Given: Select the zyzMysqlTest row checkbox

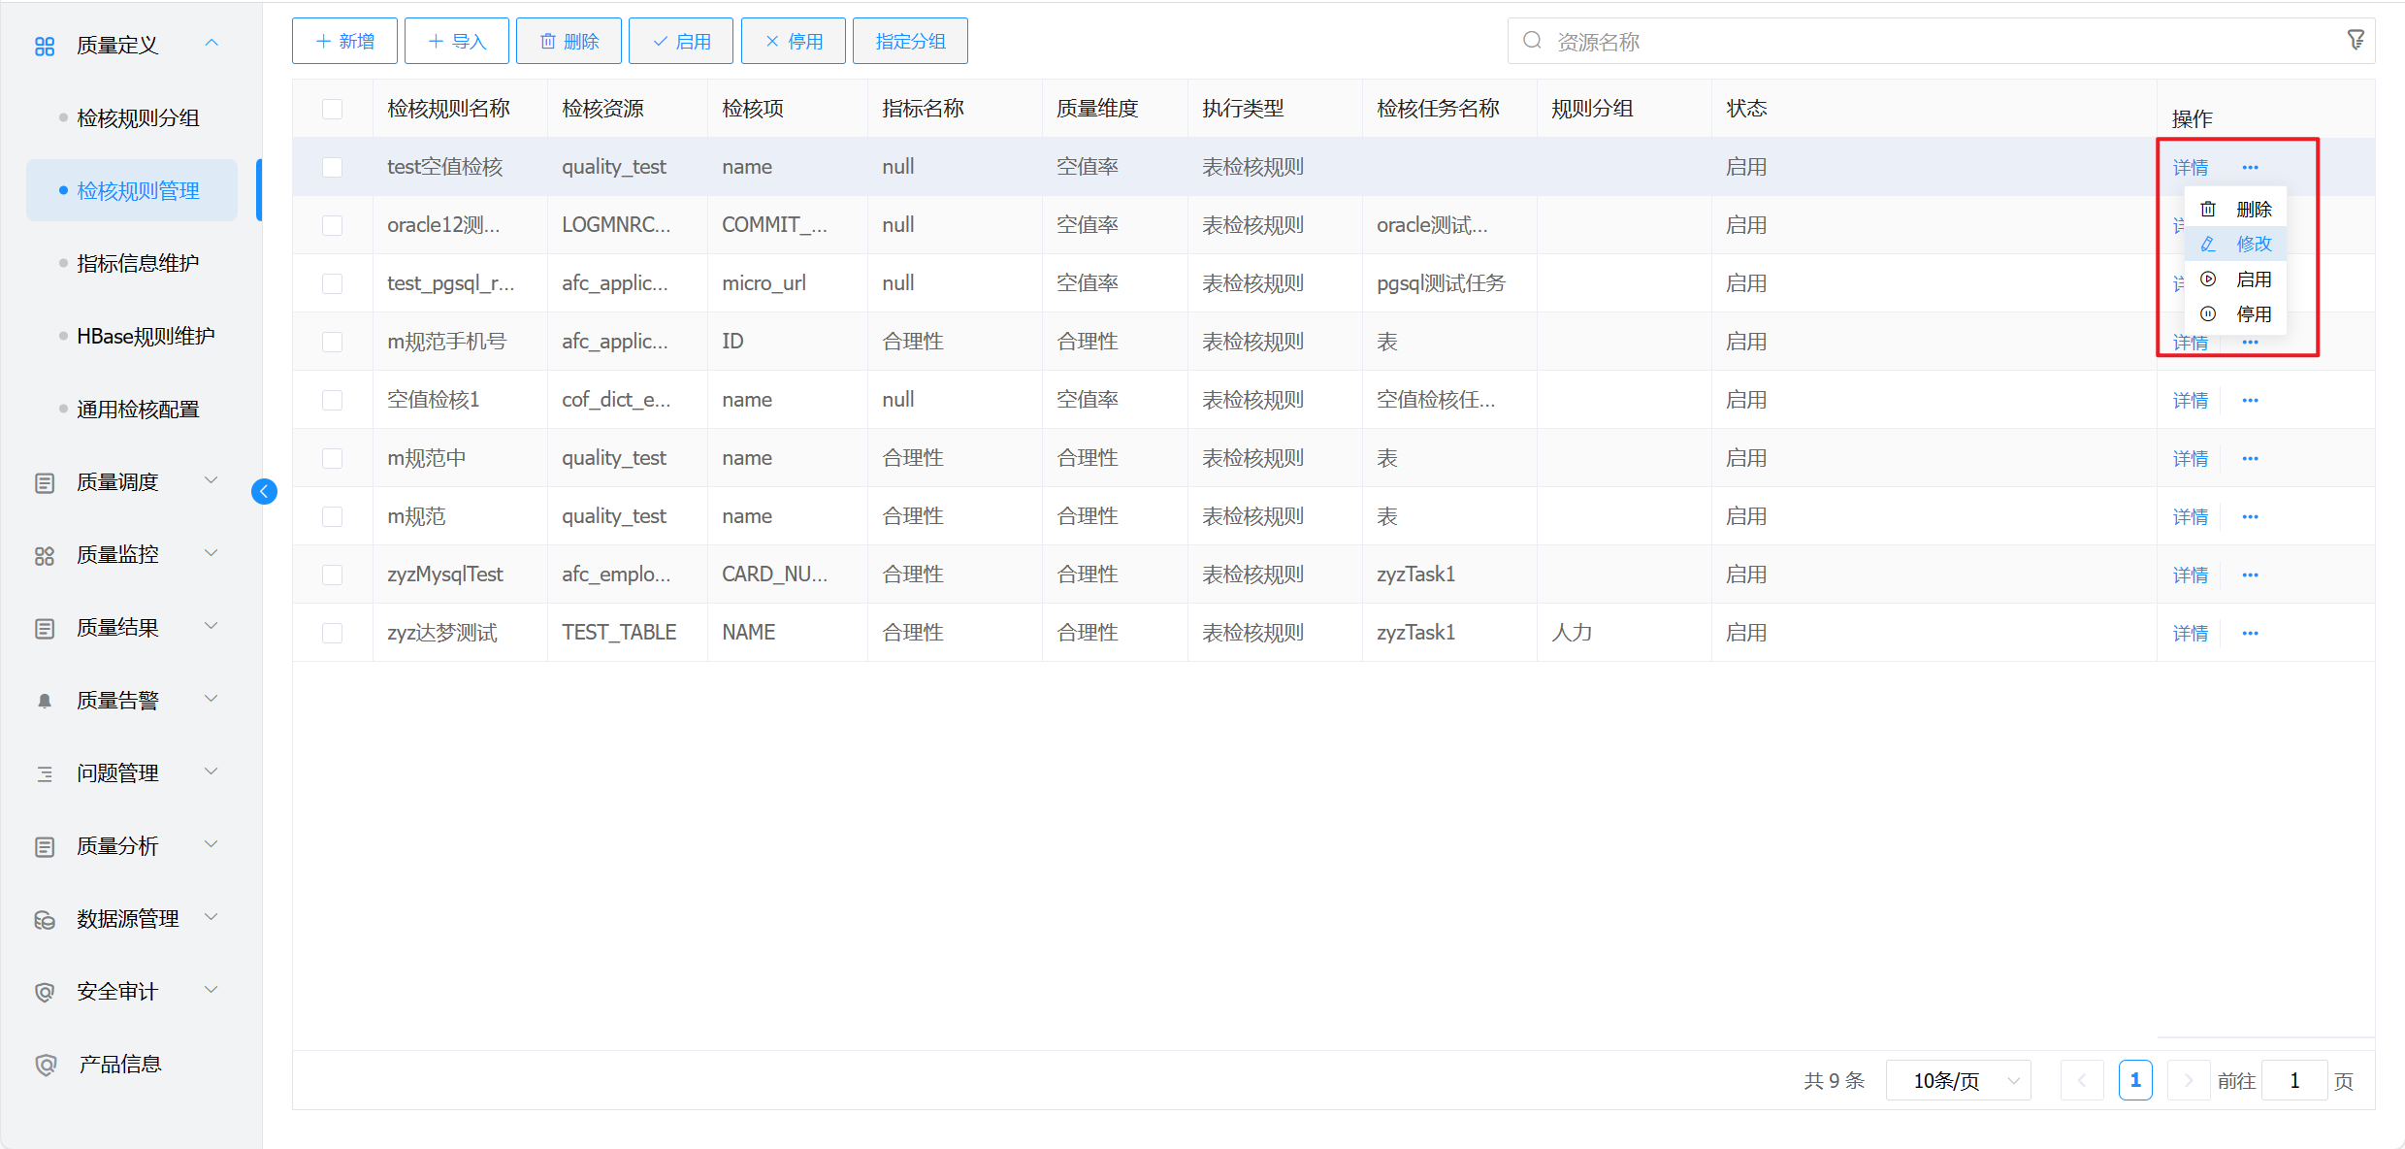Looking at the screenshot, I should click(333, 574).
